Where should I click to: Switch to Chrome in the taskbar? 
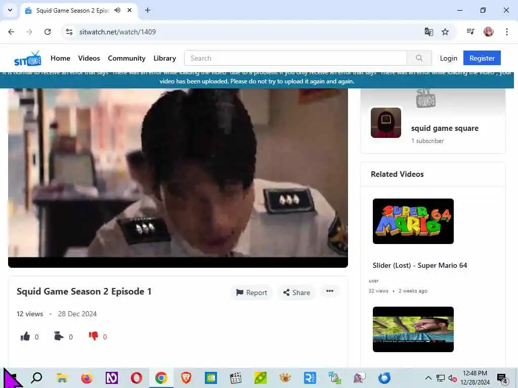(x=161, y=378)
